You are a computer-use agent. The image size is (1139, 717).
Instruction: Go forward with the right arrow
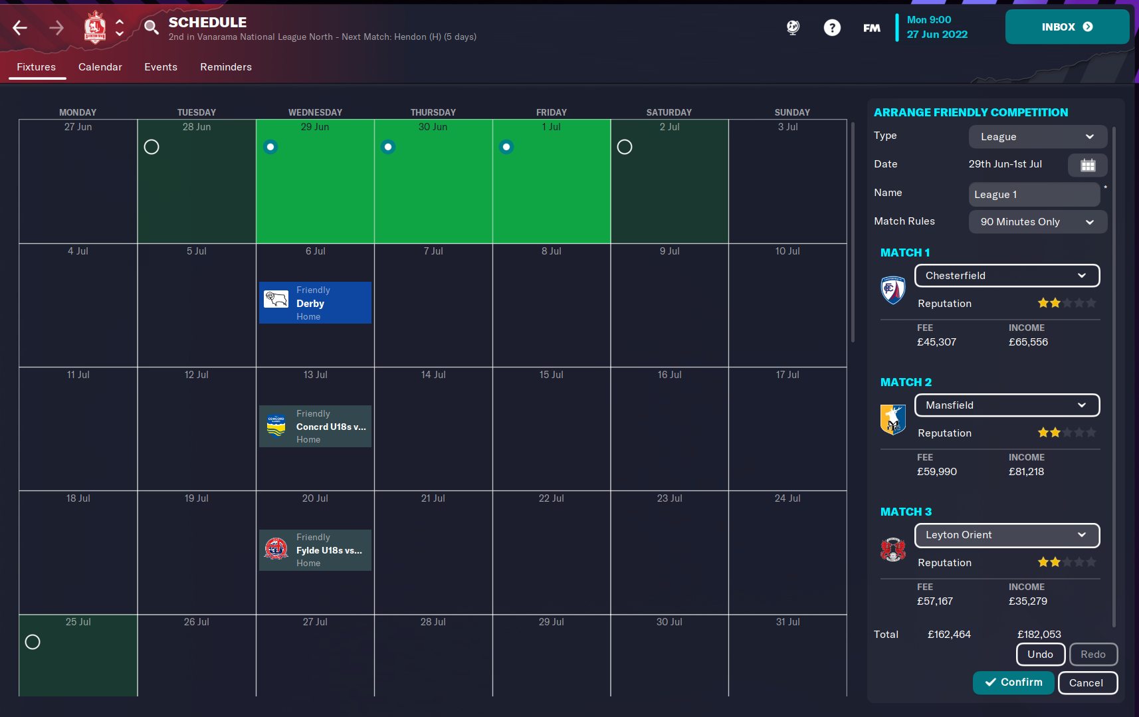click(x=56, y=27)
